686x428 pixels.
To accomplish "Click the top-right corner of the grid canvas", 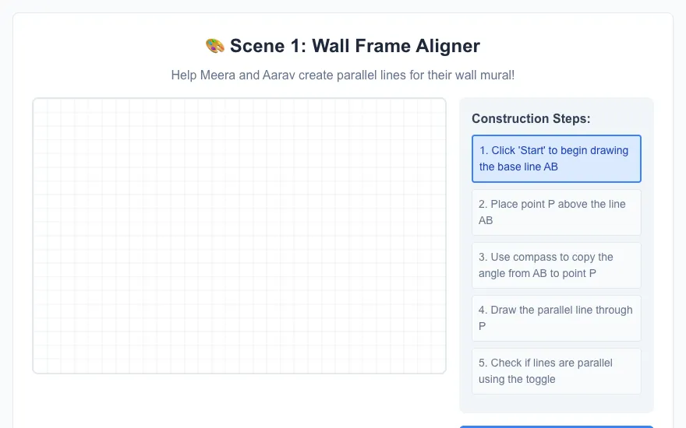I will [444, 100].
